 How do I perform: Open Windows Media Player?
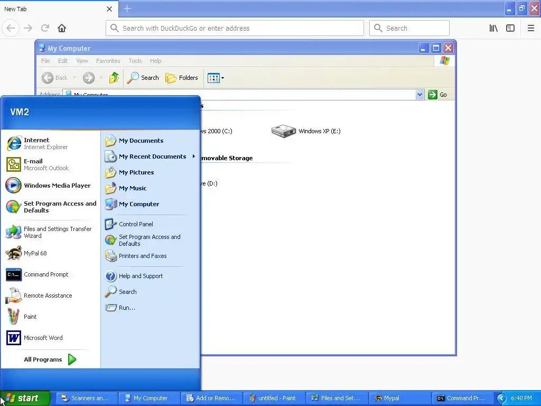pyautogui.click(x=50, y=186)
